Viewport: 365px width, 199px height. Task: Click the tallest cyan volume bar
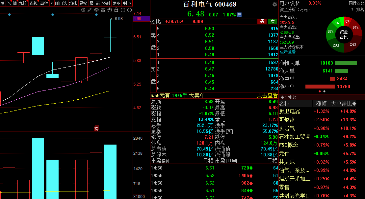38,169
